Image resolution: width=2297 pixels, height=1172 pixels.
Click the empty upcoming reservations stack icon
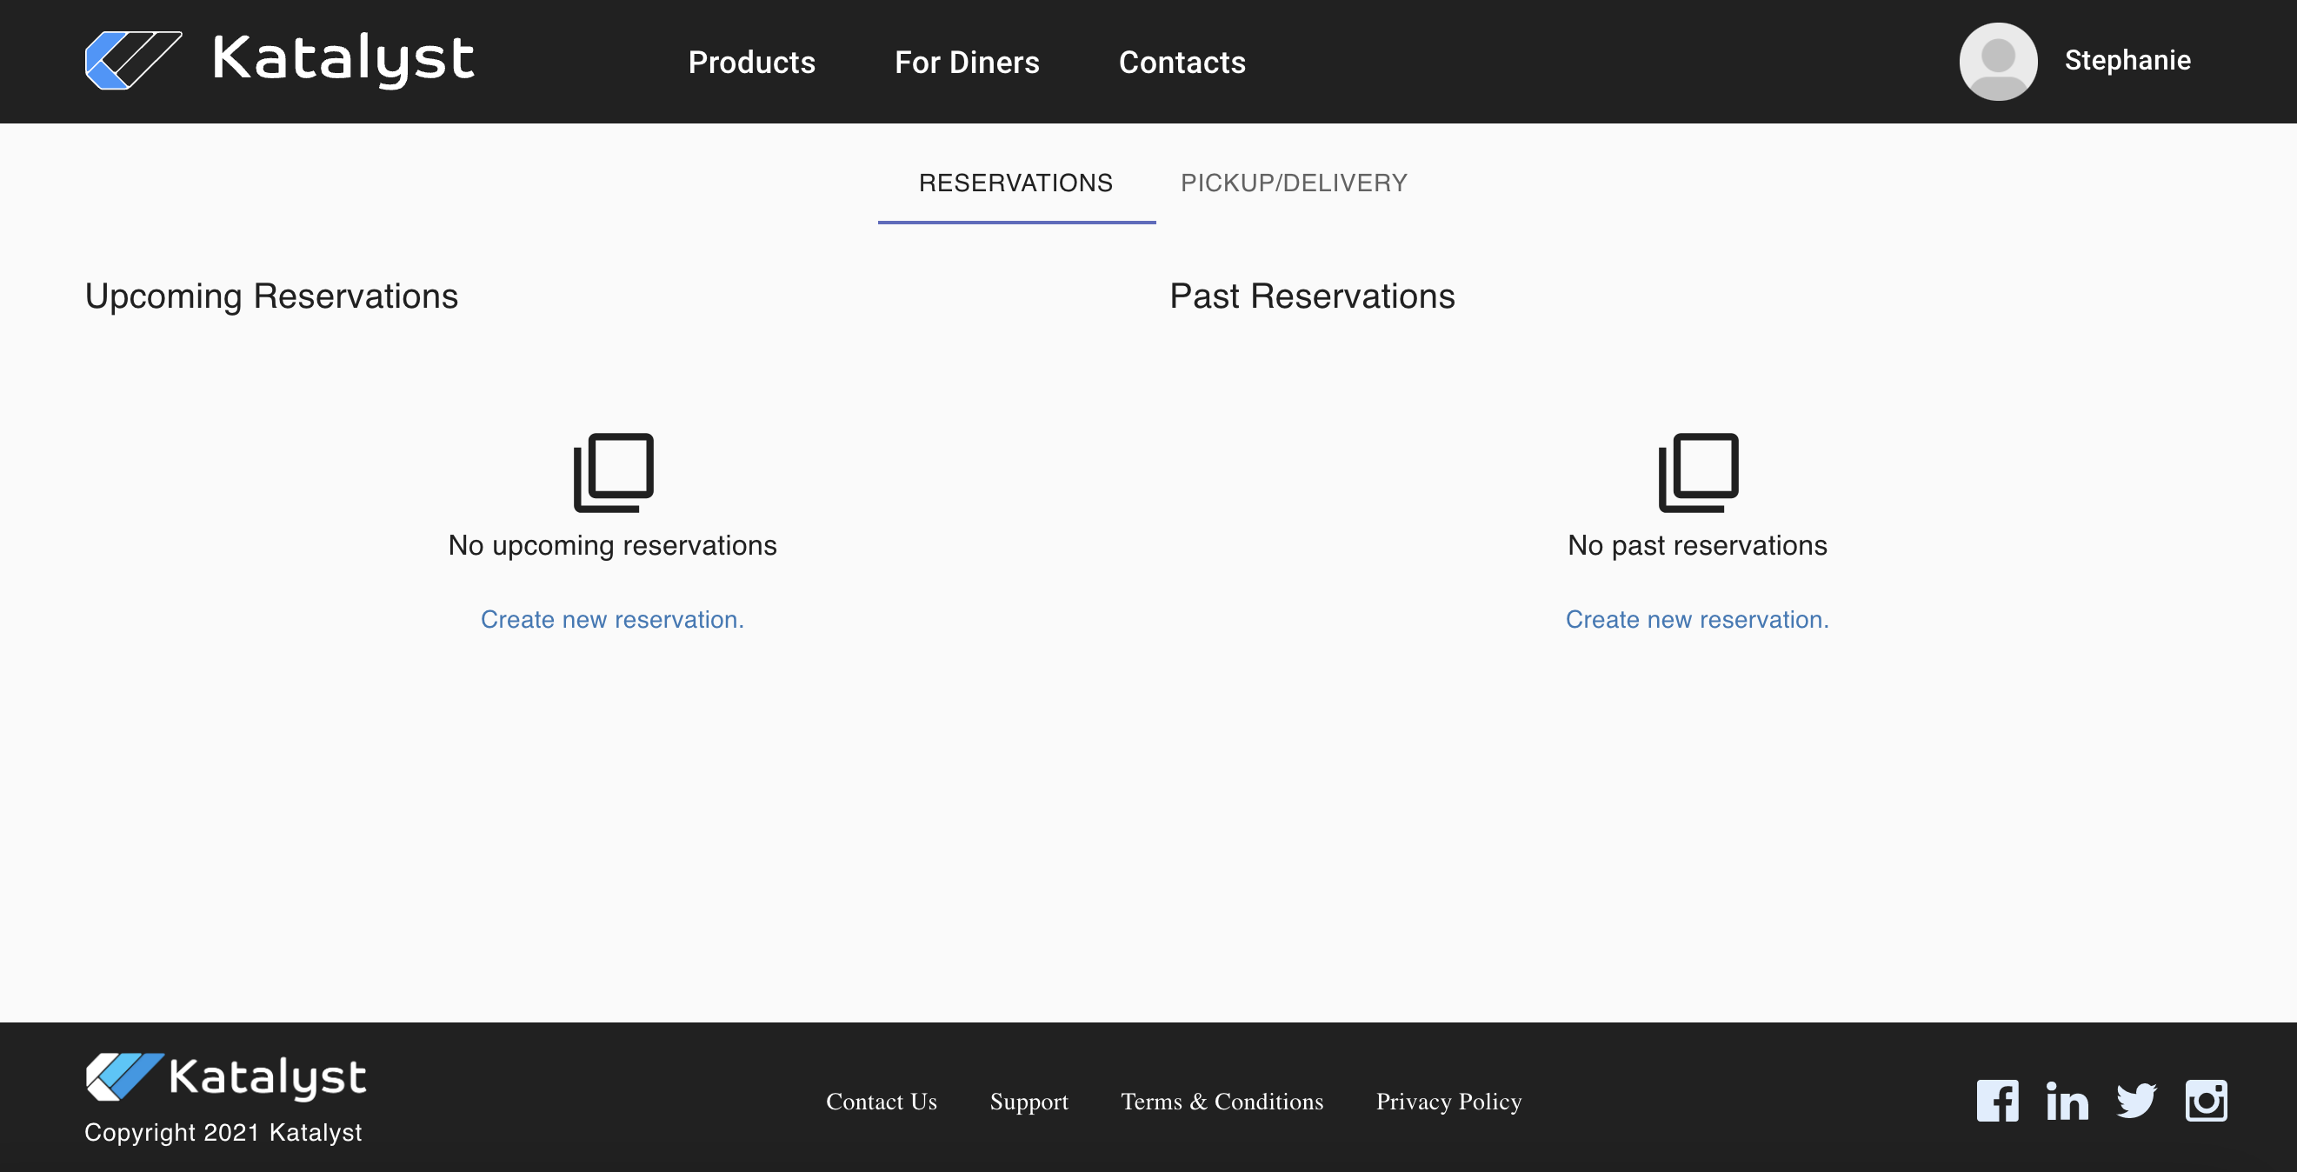click(x=614, y=473)
